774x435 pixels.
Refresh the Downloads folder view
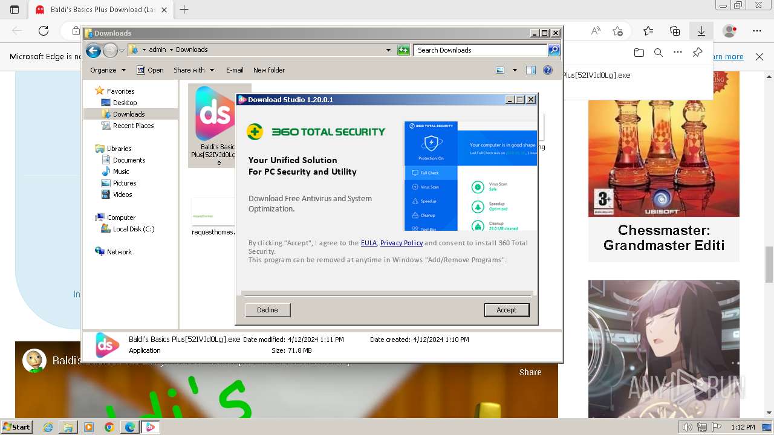coord(403,50)
